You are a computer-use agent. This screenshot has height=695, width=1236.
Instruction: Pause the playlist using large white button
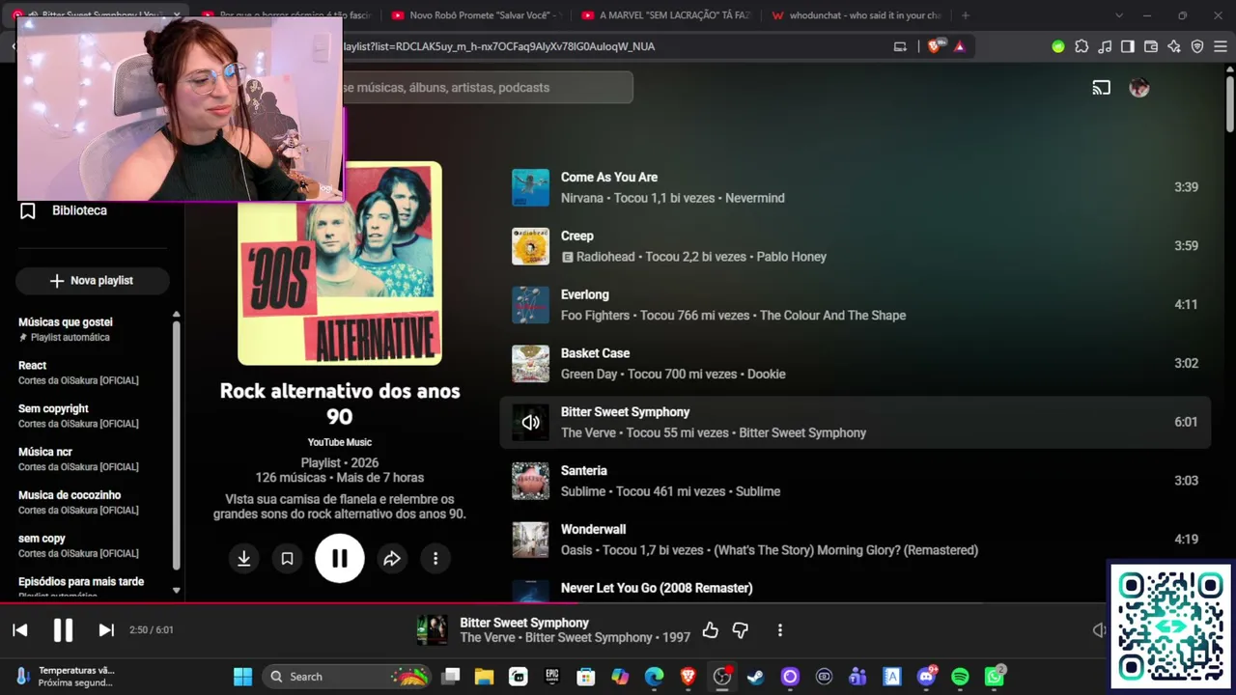click(340, 558)
